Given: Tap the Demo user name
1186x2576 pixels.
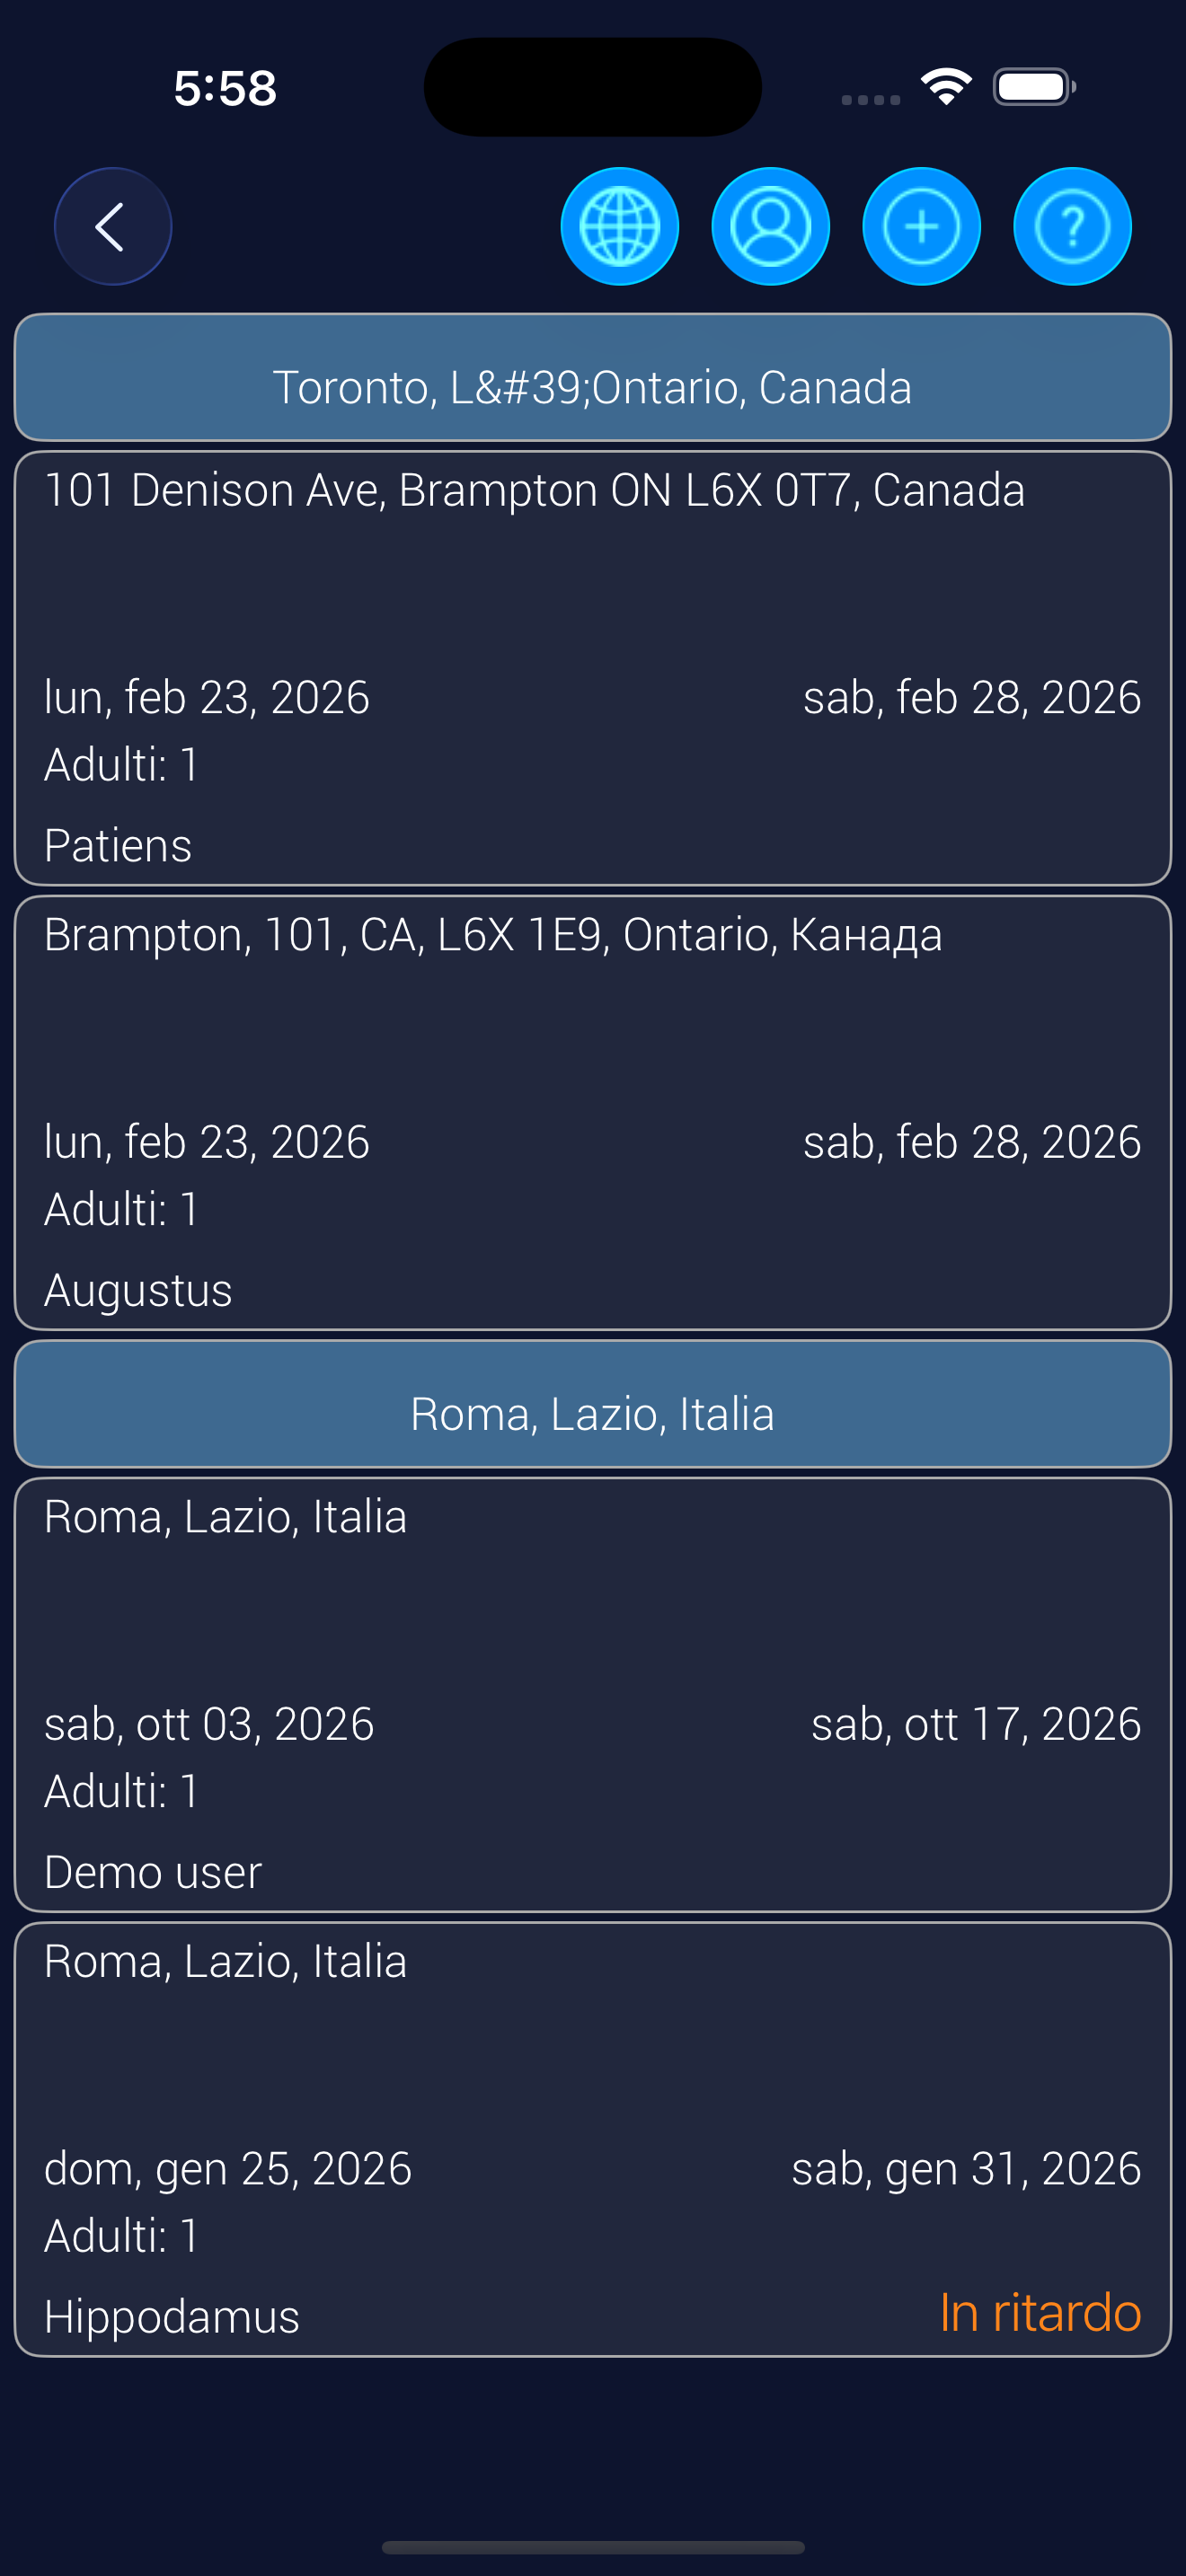Looking at the screenshot, I should tap(153, 1872).
